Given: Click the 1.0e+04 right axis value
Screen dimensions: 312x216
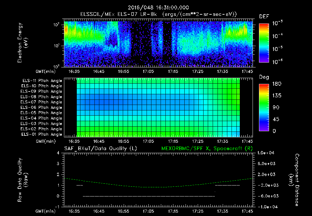Looking at the screenshot, I should pos(266,153).
